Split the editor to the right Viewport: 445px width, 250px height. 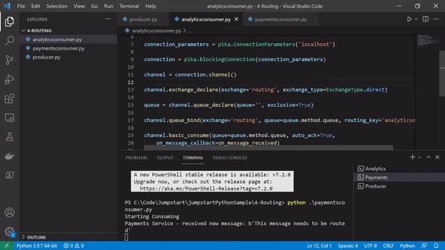[426, 19]
